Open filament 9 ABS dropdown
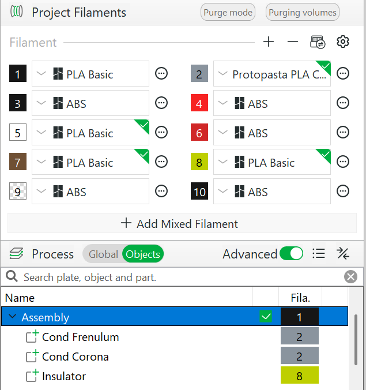366x390 pixels. coord(90,191)
